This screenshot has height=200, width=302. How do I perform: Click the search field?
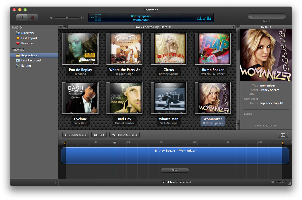(x=267, y=16)
